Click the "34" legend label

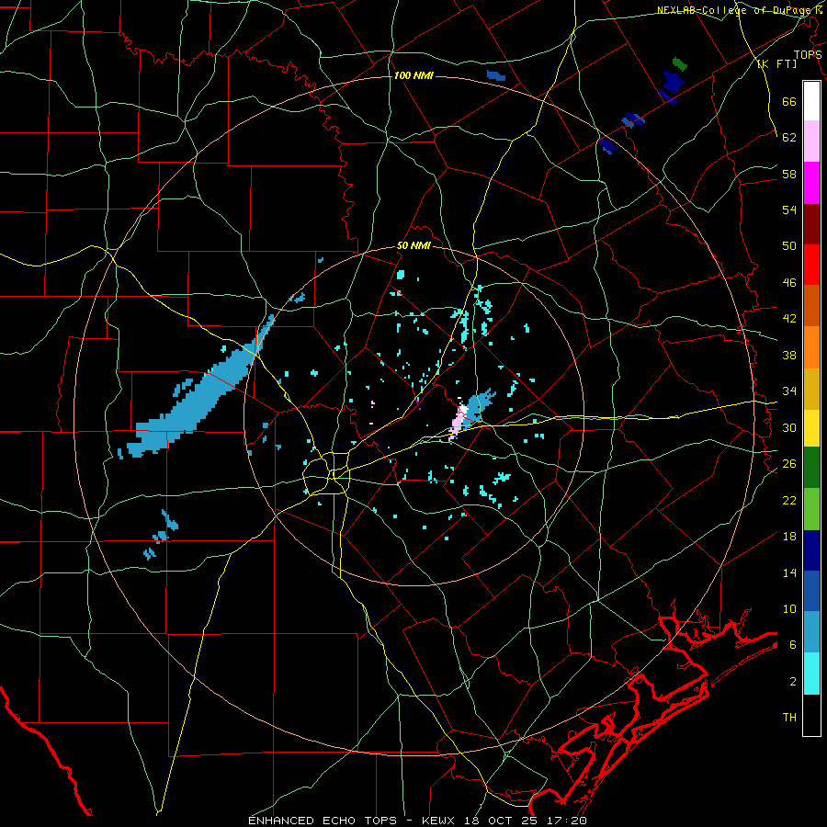[x=789, y=391]
